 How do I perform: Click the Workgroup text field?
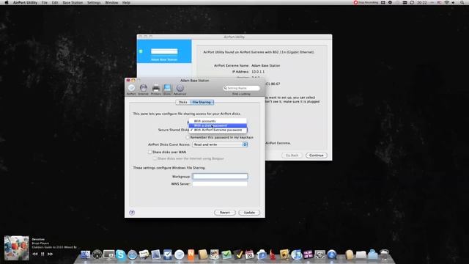pos(220,176)
